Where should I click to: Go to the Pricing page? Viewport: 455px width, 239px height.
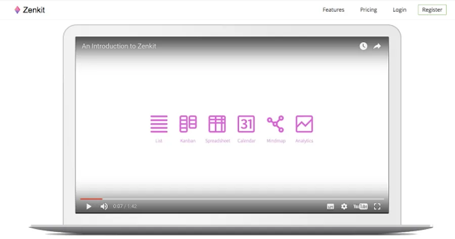(x=369, y=10)
